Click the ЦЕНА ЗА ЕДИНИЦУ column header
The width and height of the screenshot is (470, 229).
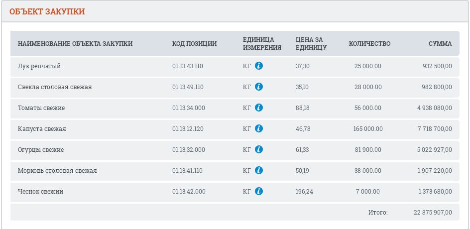311,44
